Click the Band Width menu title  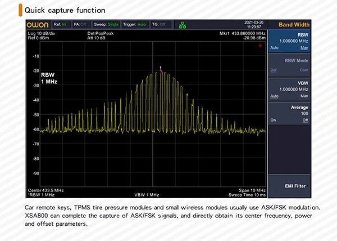point(289,24)
